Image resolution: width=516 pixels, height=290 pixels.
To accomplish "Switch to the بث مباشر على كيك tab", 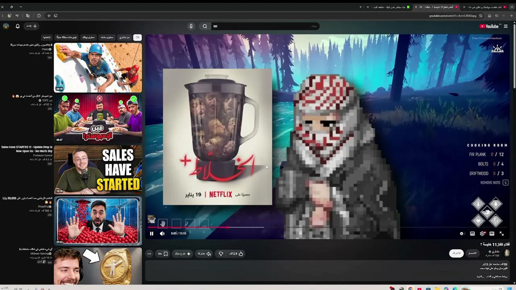I will point(387,7).
